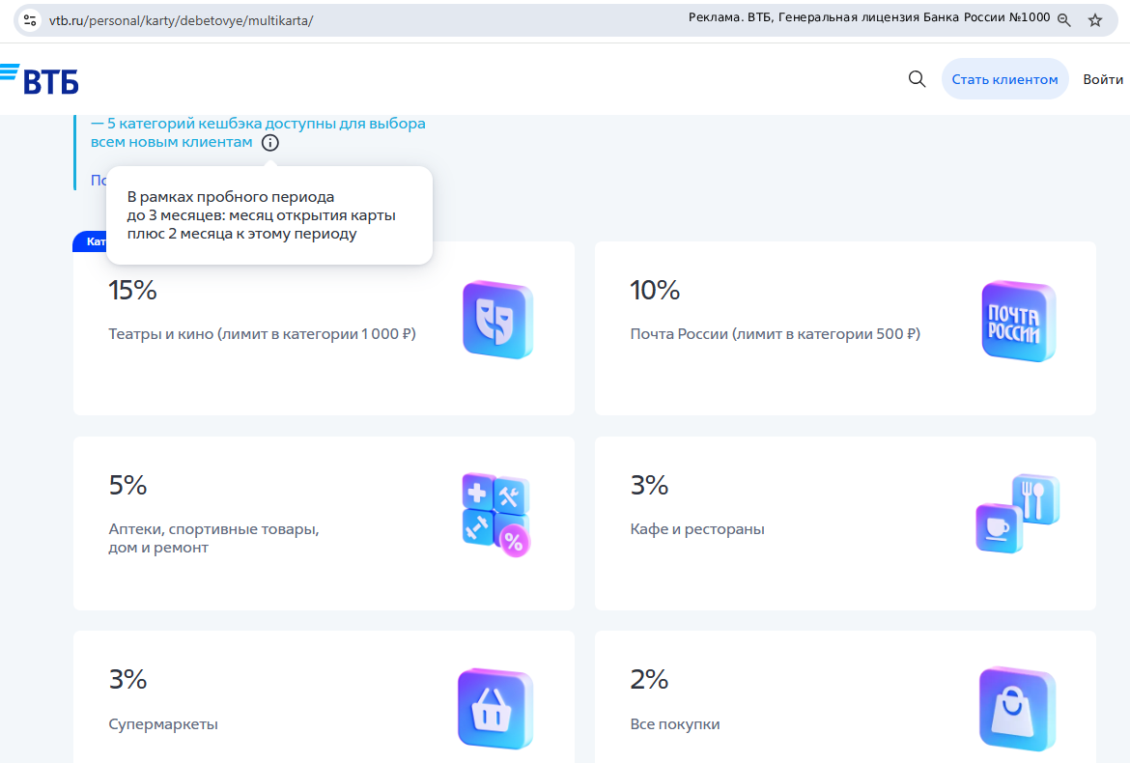The width and height of the screenshot is (1130, 763).
Task: Select the 15% Театры и кино card
Action: tap(324, 327)
